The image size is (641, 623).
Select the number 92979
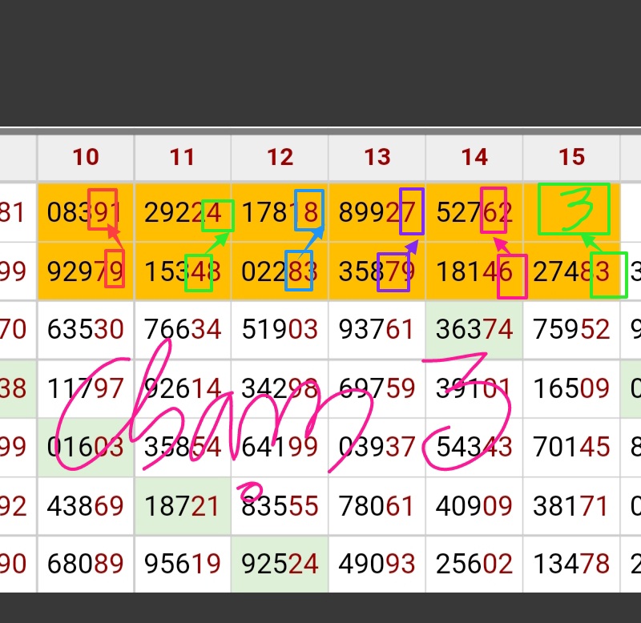click(86, 271)
